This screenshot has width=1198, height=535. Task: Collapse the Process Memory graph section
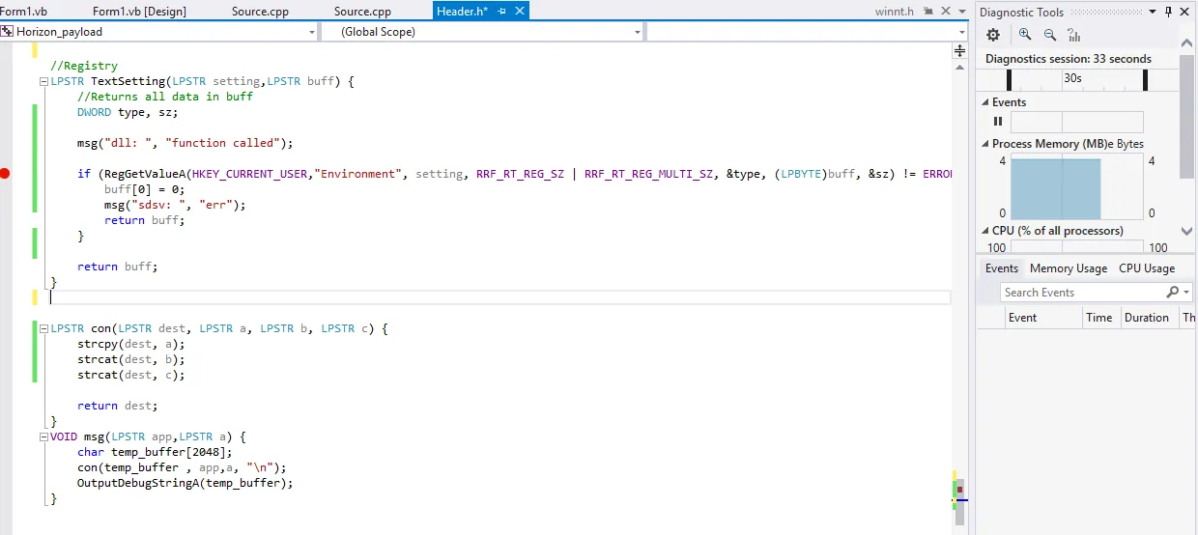click(985, 144)
